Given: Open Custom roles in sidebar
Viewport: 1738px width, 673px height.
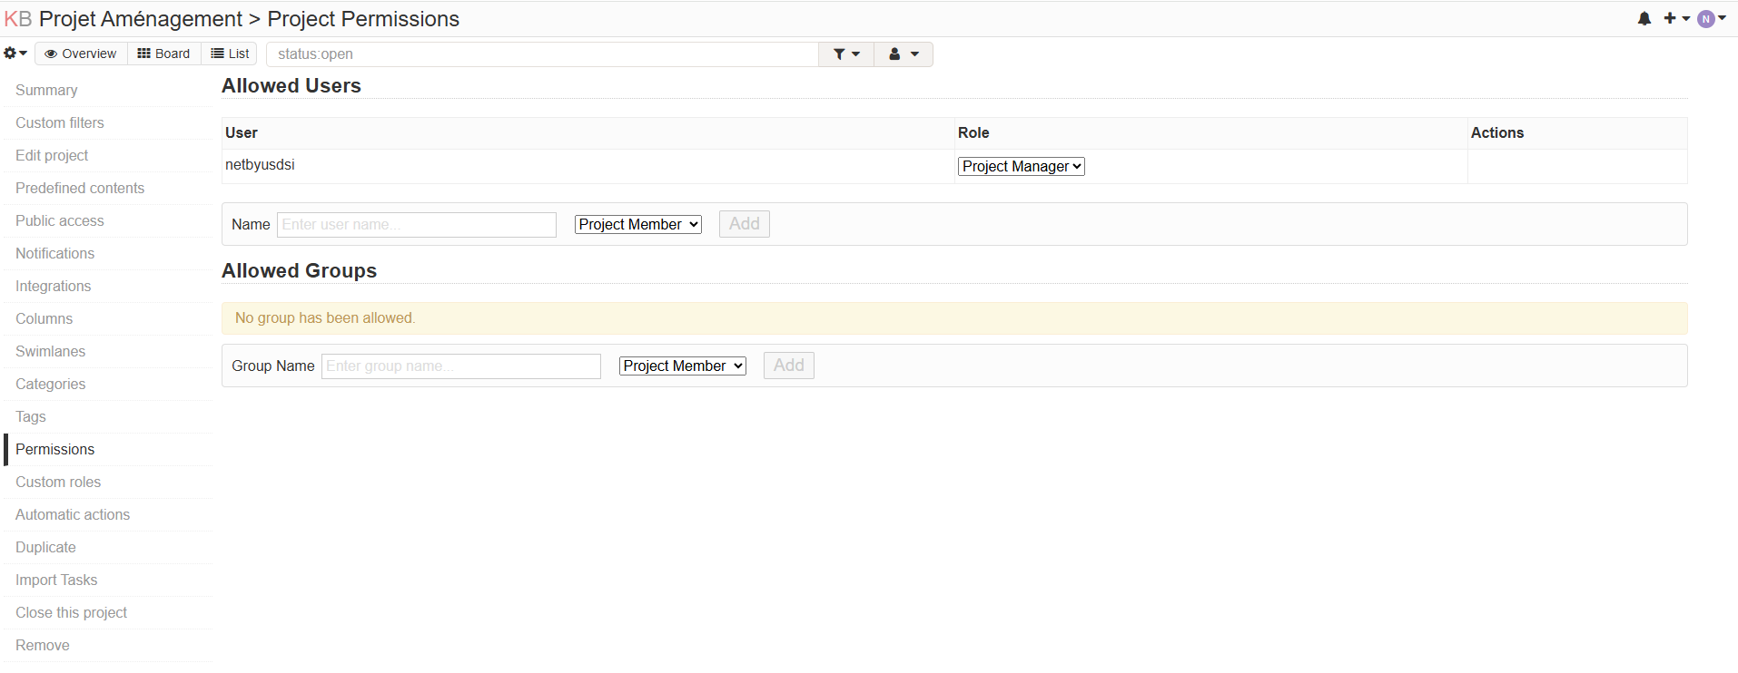Looking at the screenshot, I should pyautogui.click(x=58, y=483).
